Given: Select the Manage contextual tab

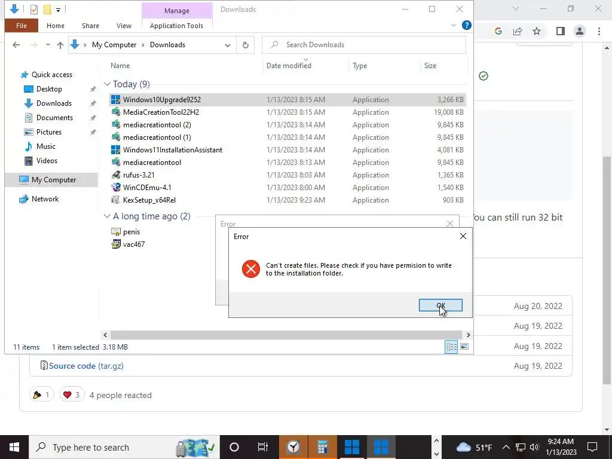Looking at the screenshot, I should point(177,11).
